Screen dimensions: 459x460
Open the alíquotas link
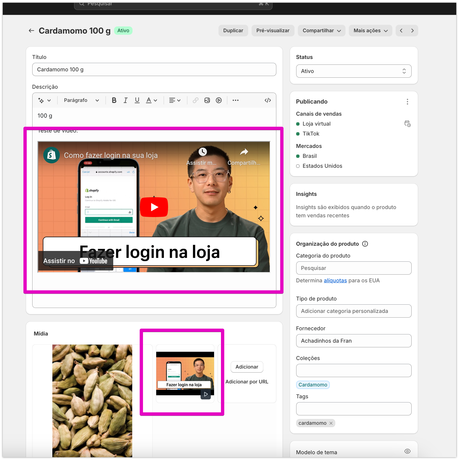335,280
